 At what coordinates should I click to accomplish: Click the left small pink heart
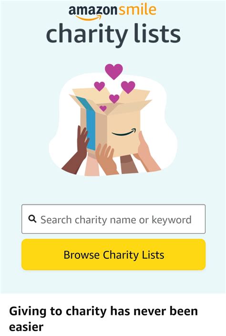pyautogui.click(x=100, y=86)
